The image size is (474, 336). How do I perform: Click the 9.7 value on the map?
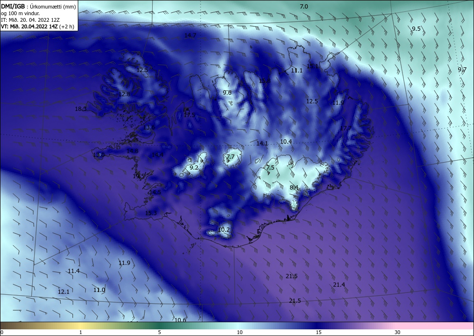tap(462, 69)
